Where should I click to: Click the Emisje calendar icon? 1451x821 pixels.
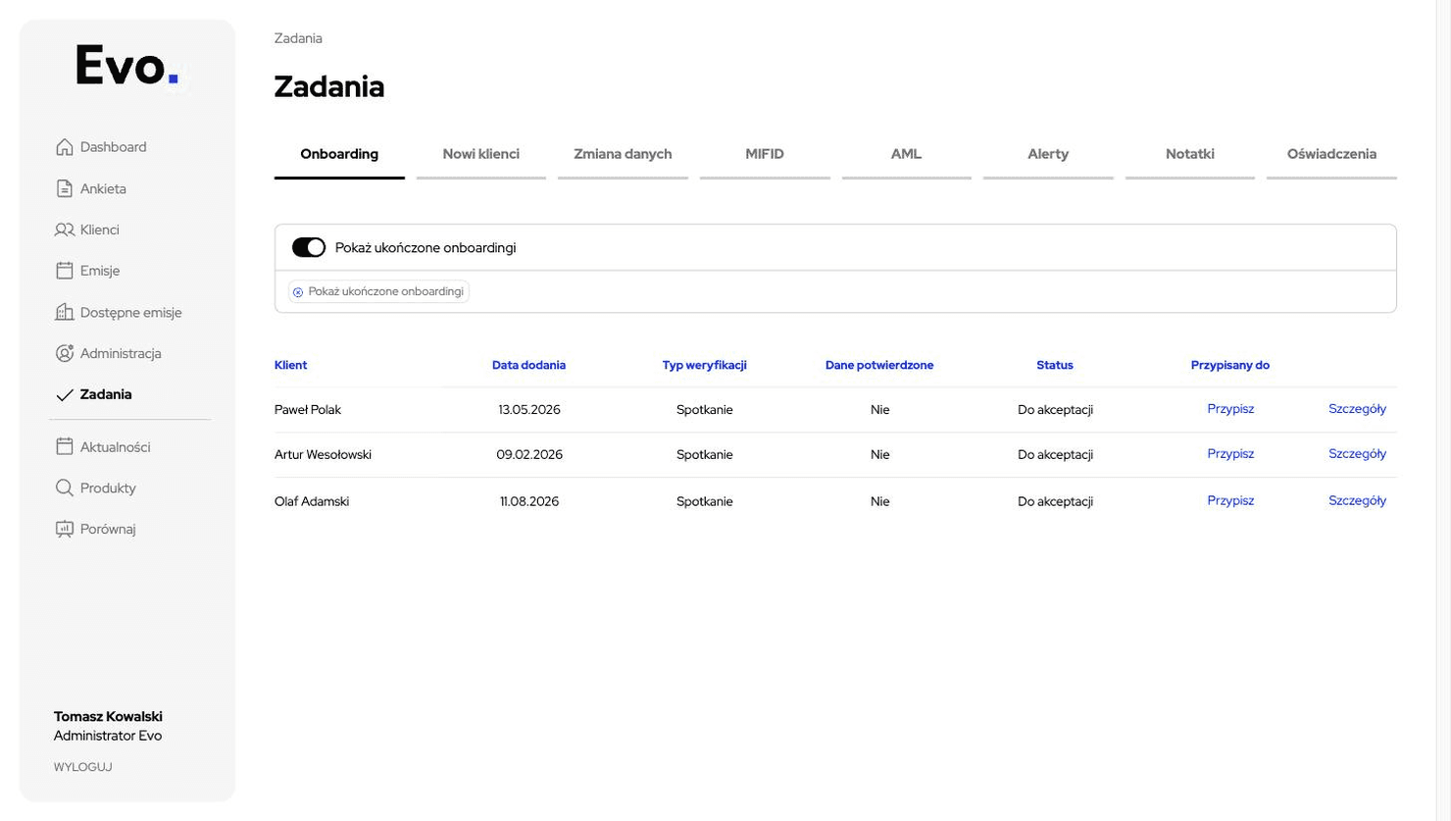pos(65,271)
